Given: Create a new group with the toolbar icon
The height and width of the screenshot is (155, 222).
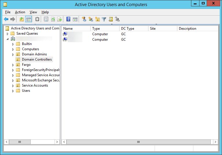Looking at the screenshot, I should (91, 19).
